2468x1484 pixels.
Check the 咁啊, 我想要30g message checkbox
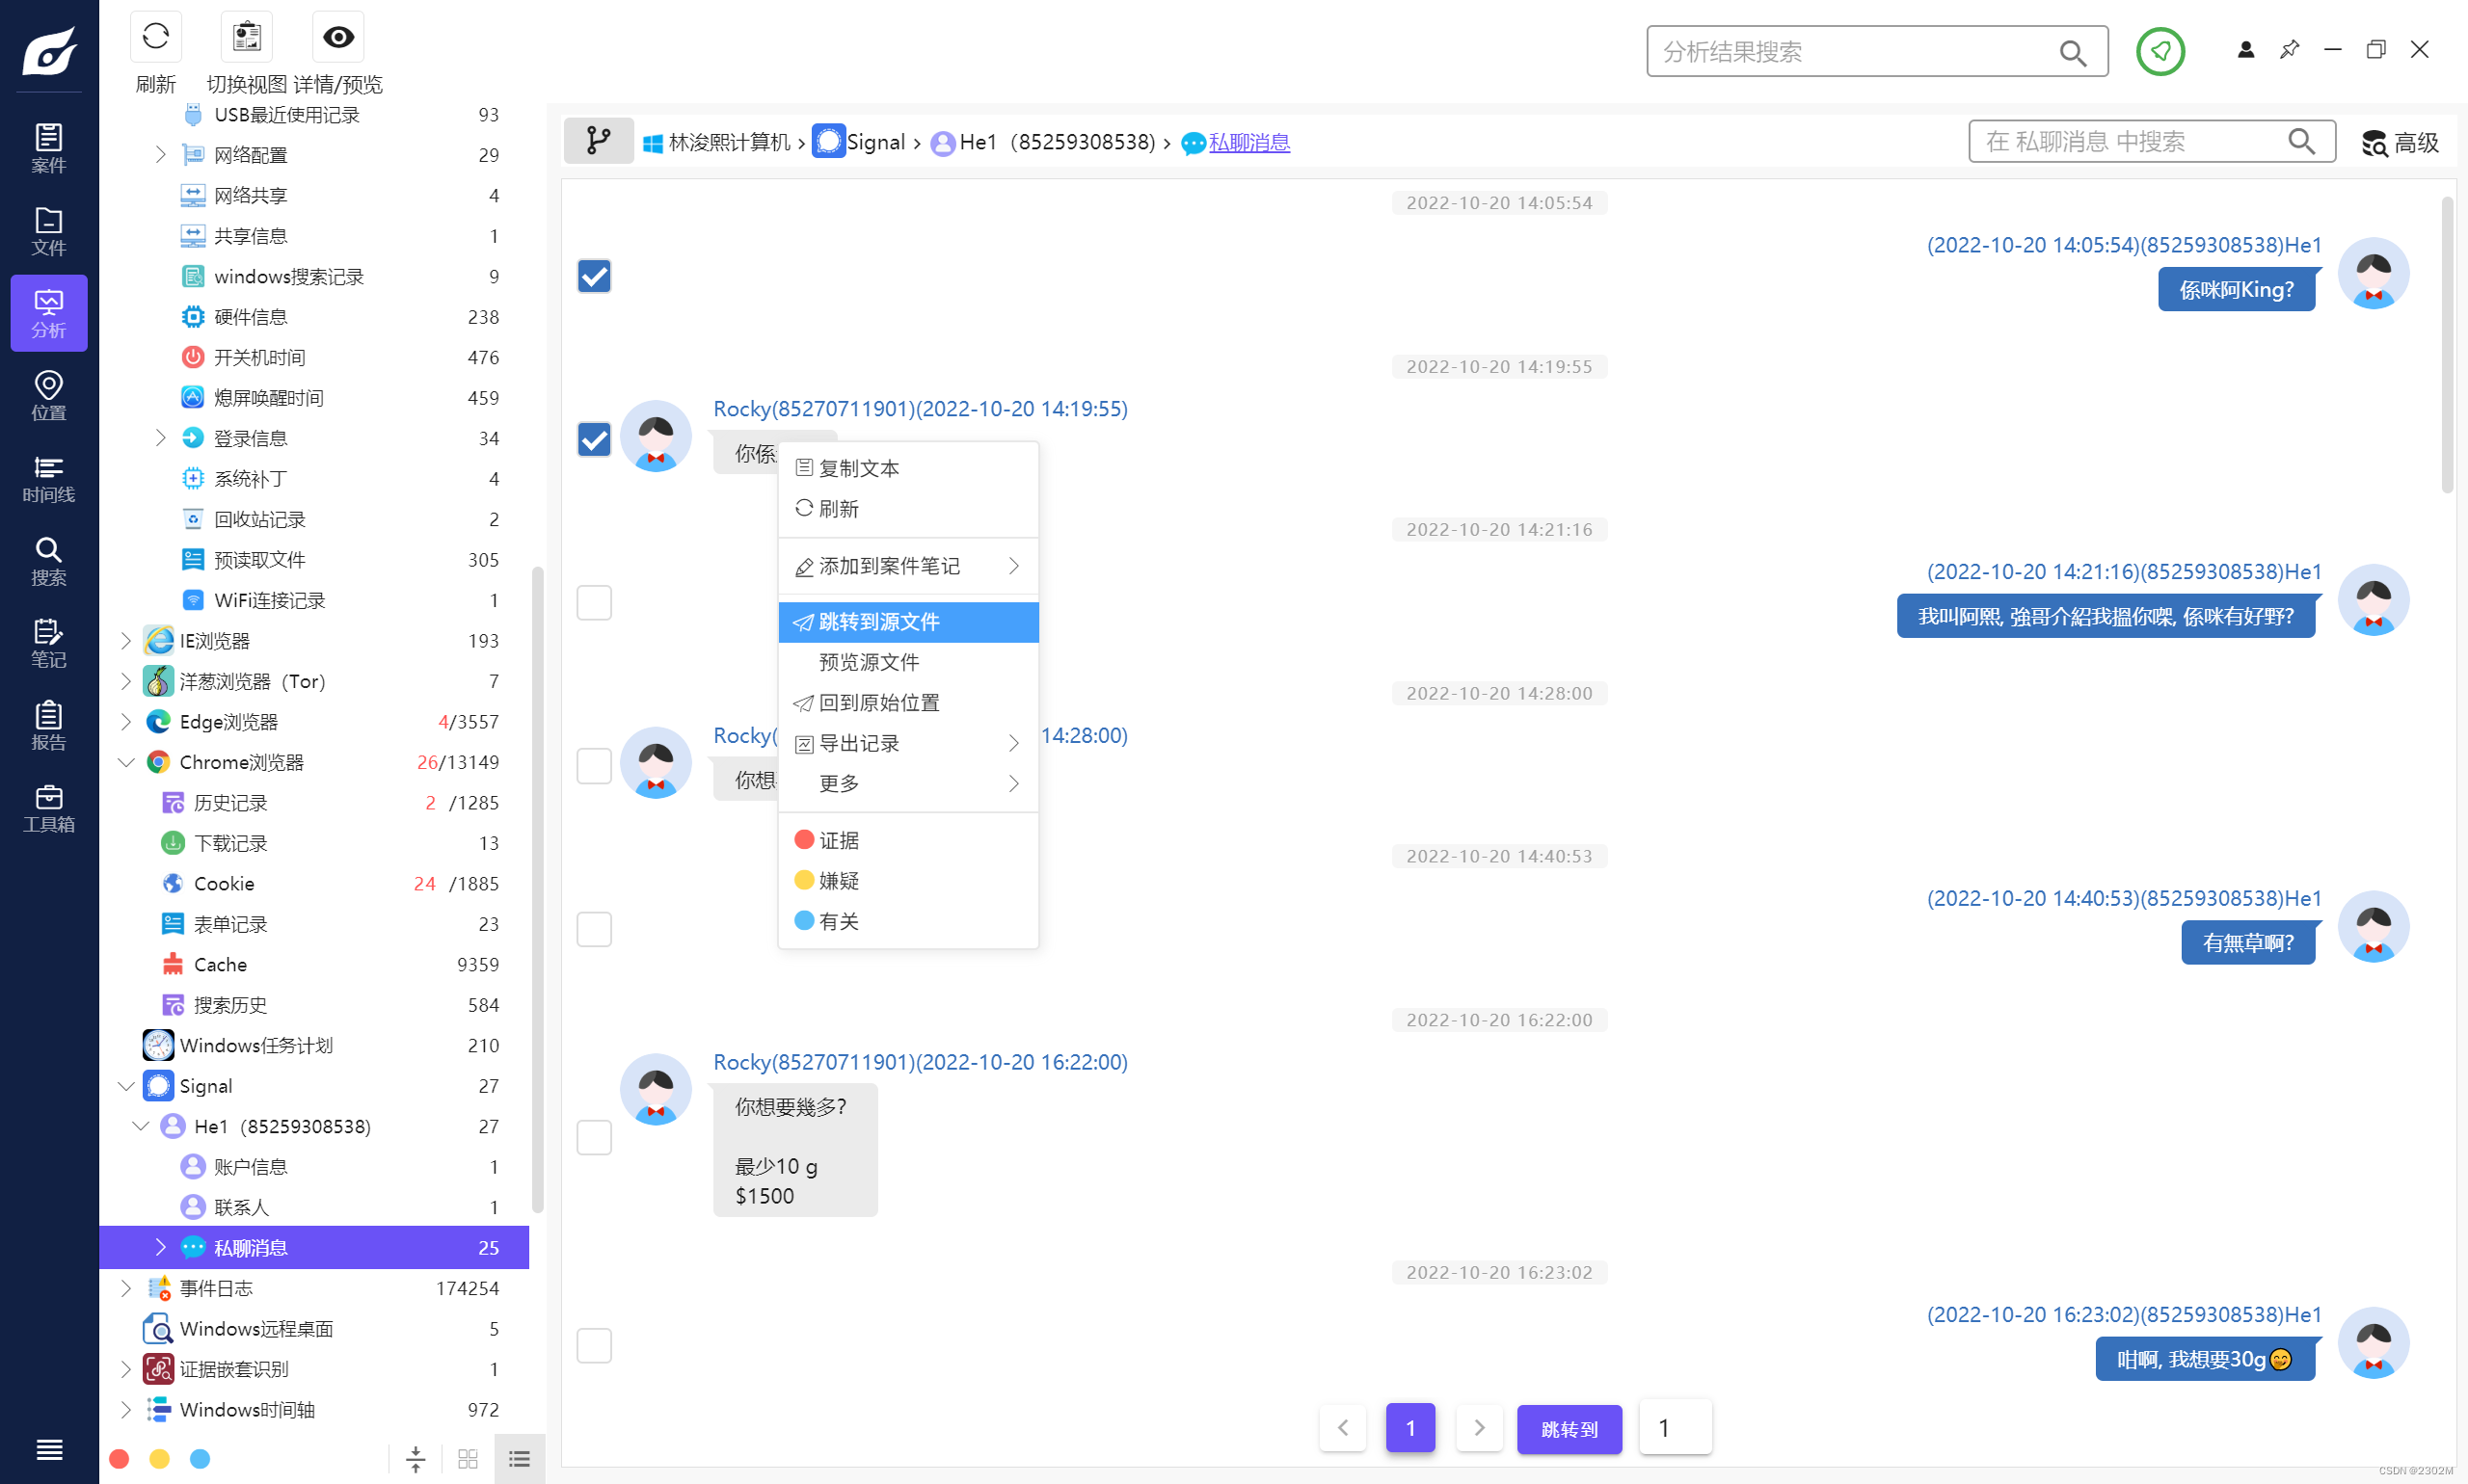tap(594, 1345)
